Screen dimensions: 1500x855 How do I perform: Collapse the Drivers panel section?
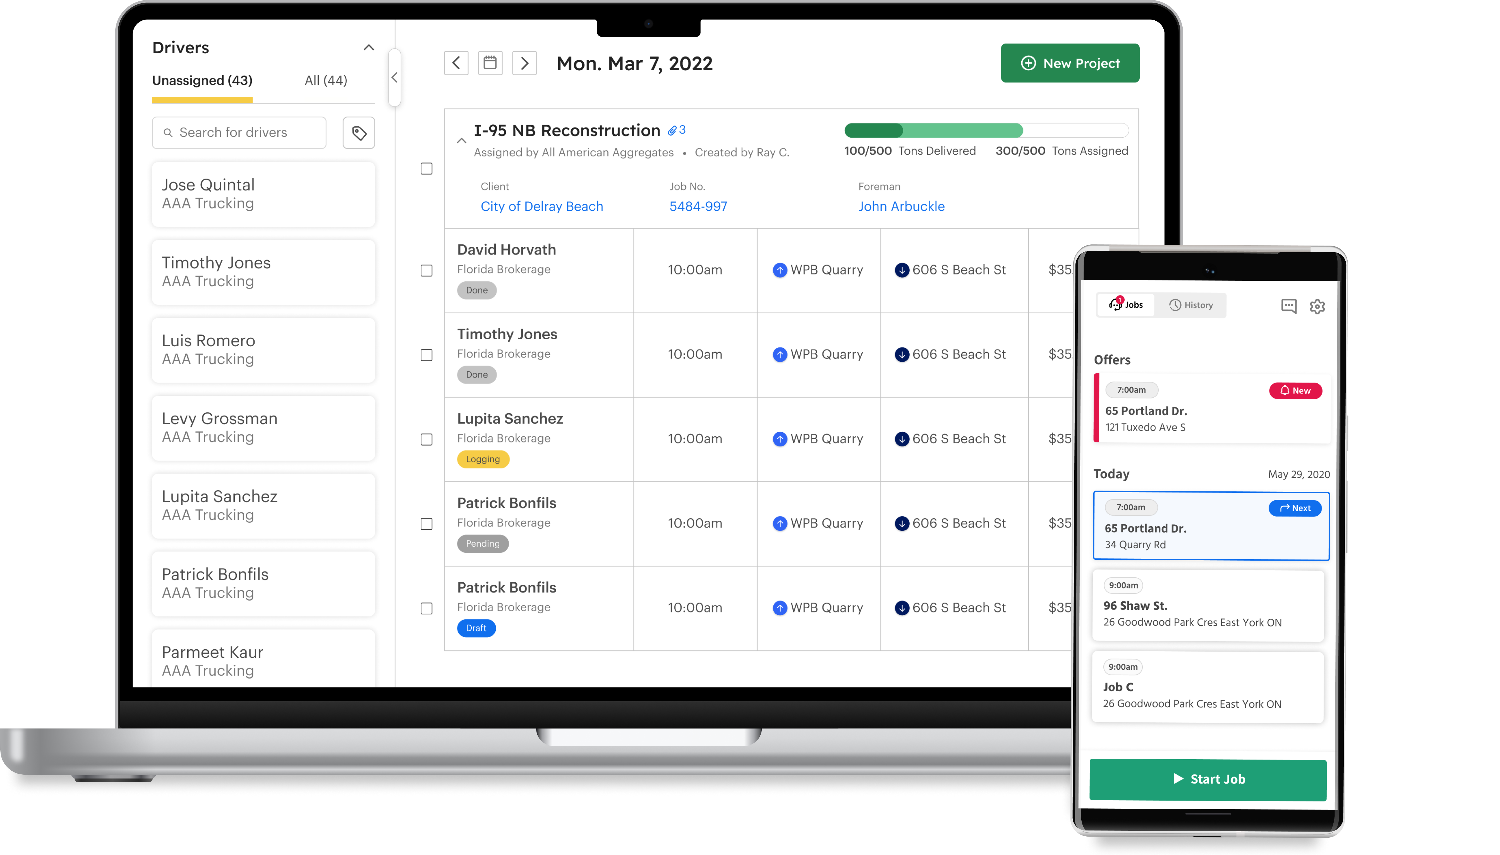[369, 47]
